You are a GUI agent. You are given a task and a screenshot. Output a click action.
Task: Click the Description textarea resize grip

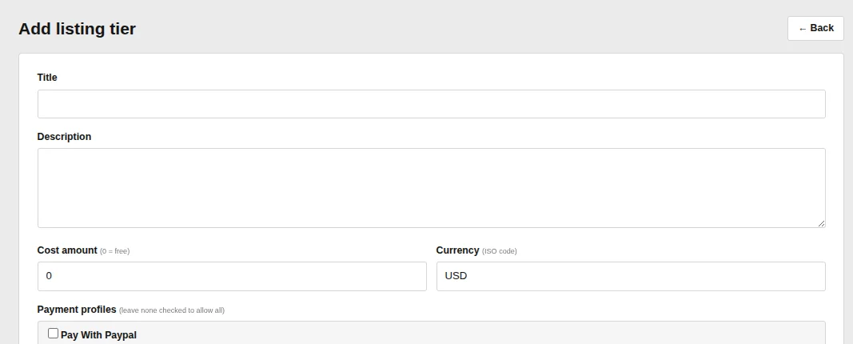(x=822, y=224)
